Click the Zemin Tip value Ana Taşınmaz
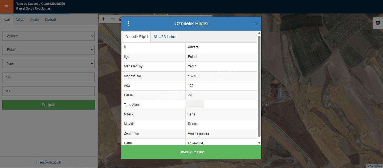This screenshot has height=168, width=383. [x=198, y=133]
